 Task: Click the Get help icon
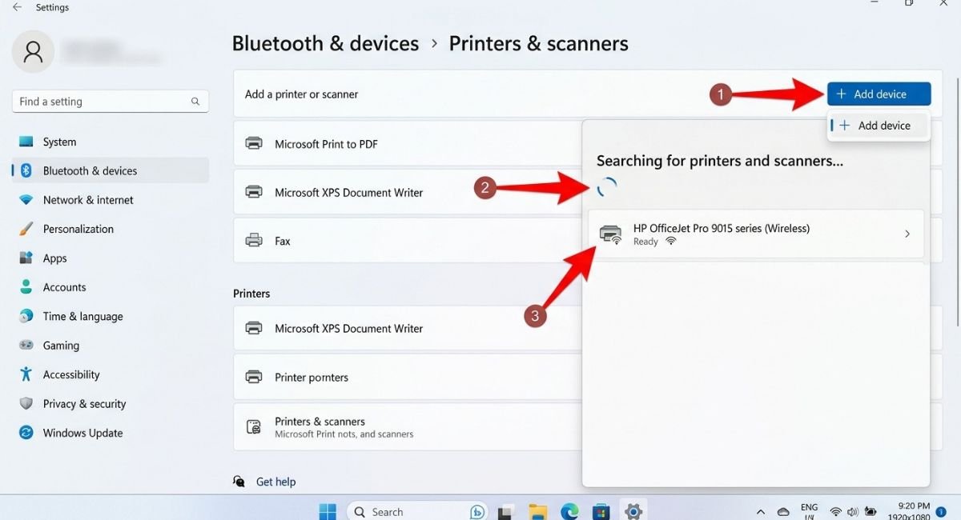point(239,482)
